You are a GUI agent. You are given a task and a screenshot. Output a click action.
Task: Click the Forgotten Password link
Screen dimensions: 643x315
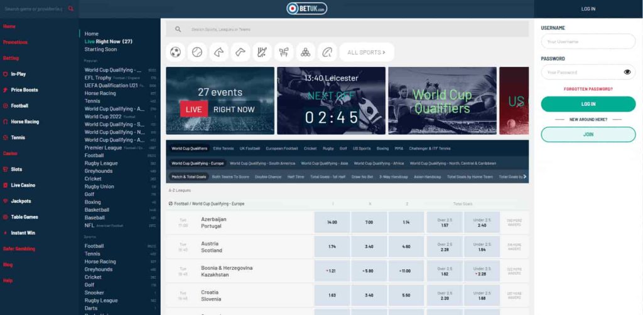click(x=588, y=89)
